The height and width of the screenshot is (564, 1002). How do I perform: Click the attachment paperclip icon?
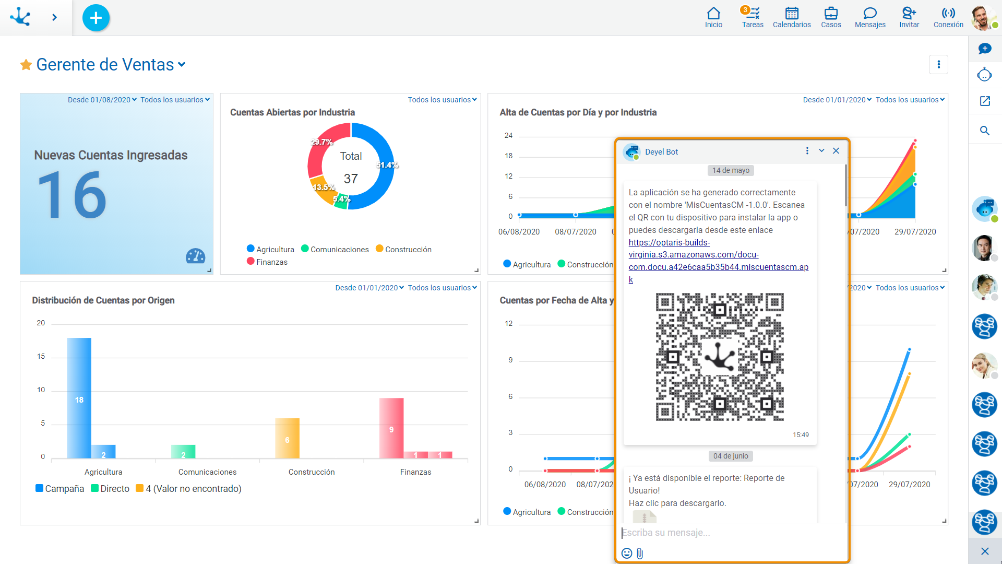[640, 553]
